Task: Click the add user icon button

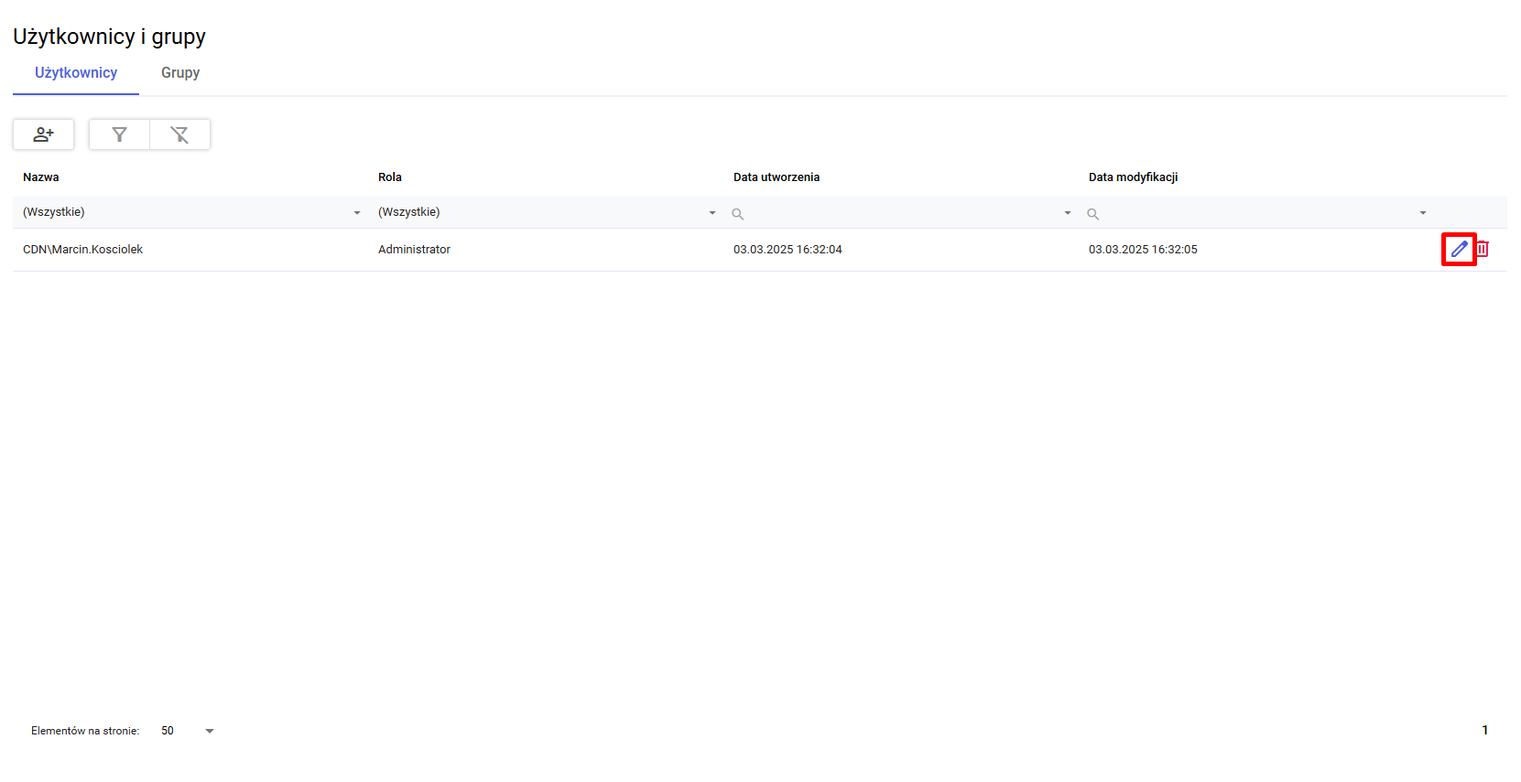Action: [x=43, y=134]
